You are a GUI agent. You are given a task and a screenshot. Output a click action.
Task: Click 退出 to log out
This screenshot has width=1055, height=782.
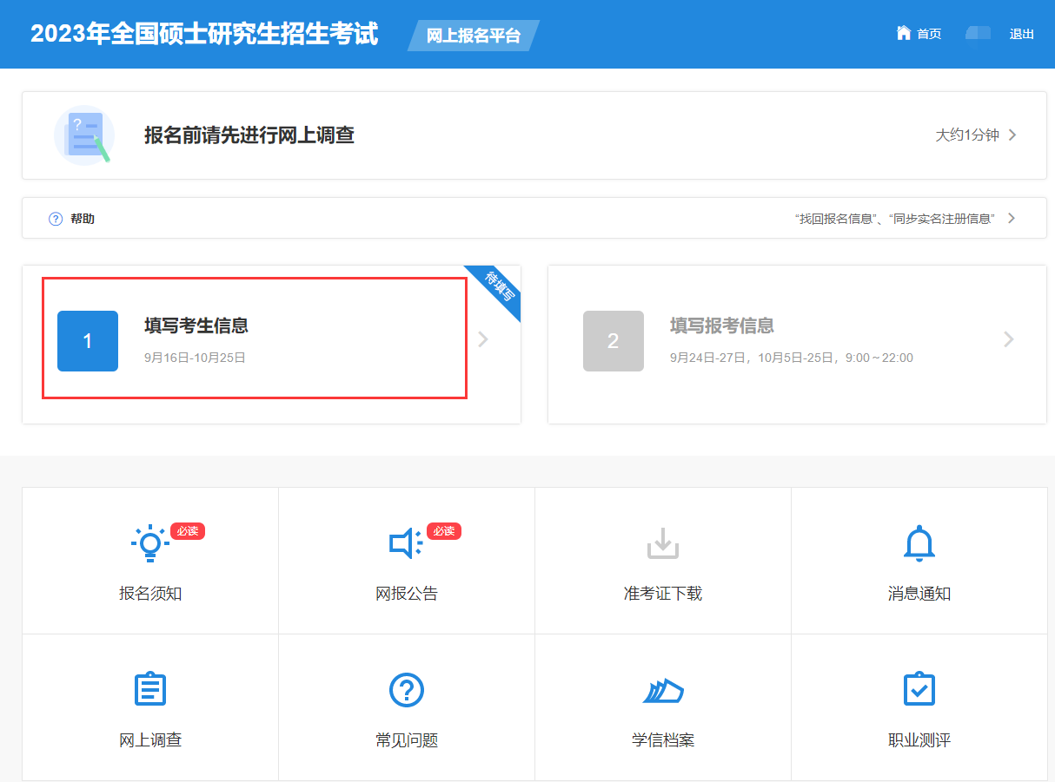pos(1022,34)
